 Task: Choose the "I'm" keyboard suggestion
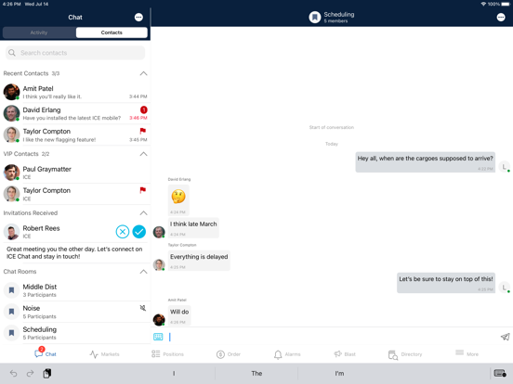click(x=339, y=373)
